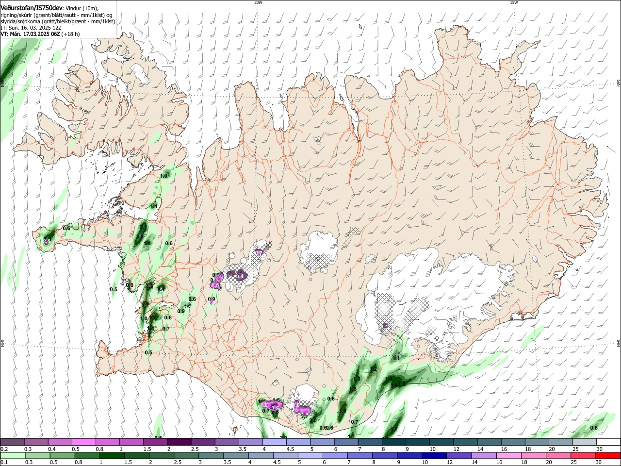The height and width of the screenshot is (466, 621).
Task: Select the mauve 0.3–0.4 swatch in the upper legend
Action: click(36, 442)
